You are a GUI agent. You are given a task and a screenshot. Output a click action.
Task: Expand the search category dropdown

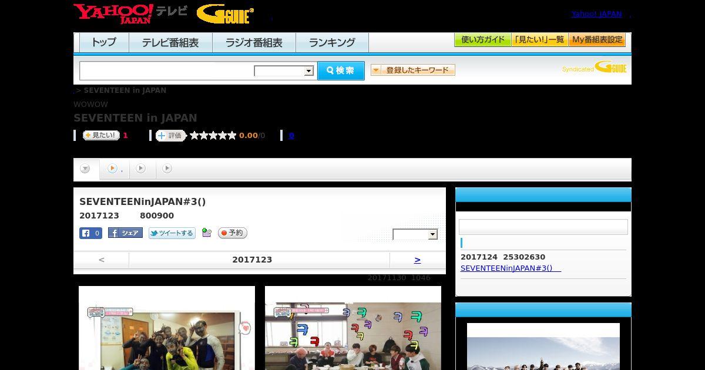284,71
